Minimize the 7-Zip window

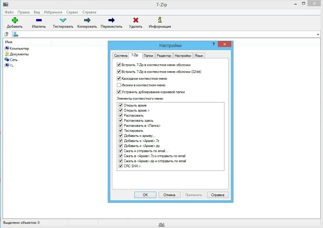pos(296,4)
